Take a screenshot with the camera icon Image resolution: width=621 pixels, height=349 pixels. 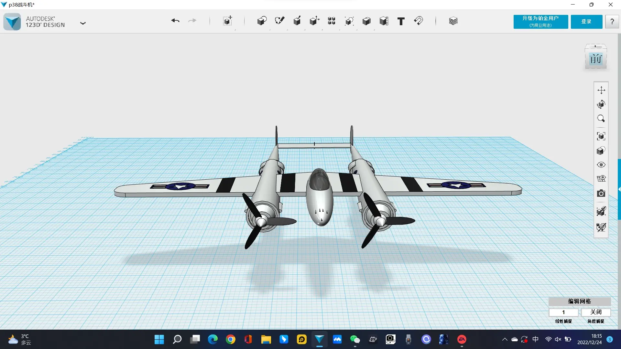(x=601, y=193)
